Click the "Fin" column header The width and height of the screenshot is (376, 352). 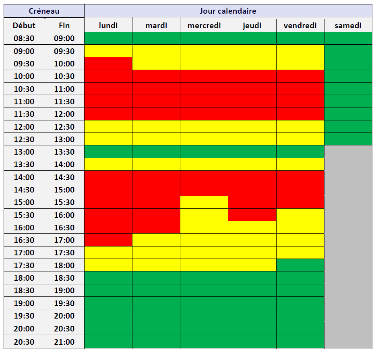(x=64, y=26)
